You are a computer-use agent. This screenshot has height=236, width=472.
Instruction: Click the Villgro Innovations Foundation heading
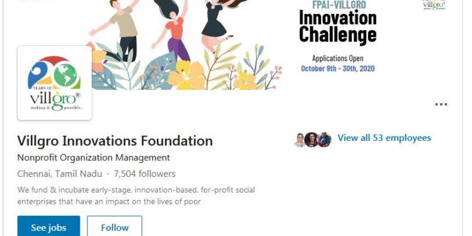click(115, 141)
